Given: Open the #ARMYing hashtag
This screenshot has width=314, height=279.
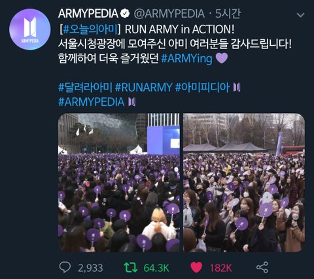Looking at the screenshot, I should tap(186, 58).
